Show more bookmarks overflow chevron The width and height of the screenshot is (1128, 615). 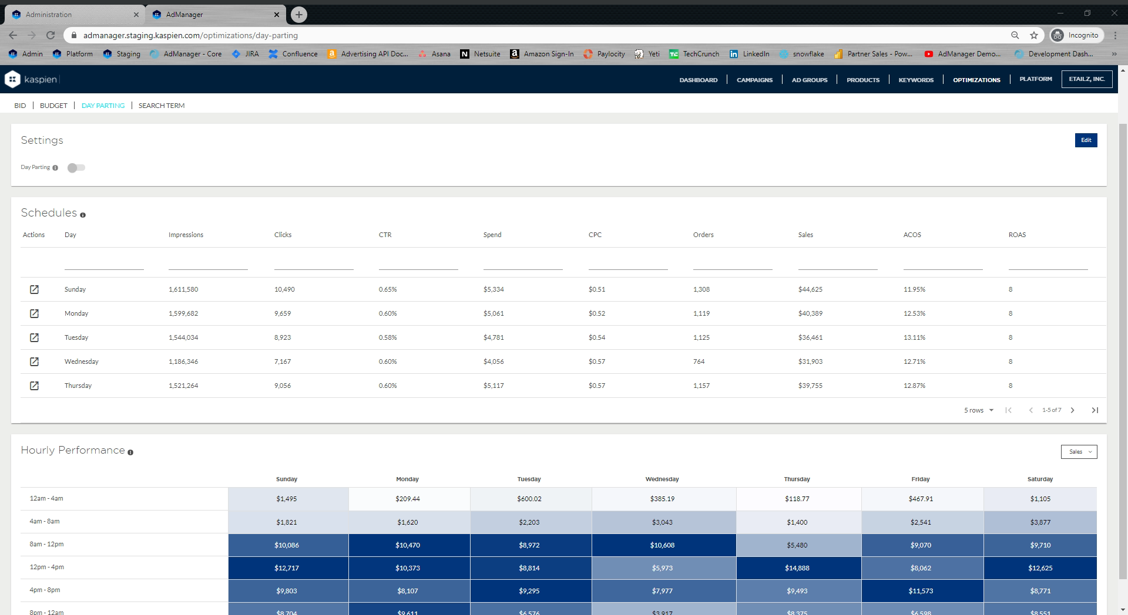coord(1114,54)
